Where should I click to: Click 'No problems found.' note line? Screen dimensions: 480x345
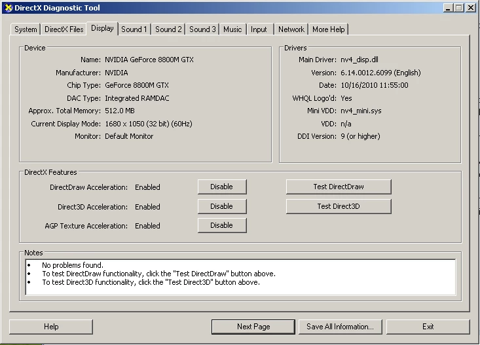pos(73,265)
